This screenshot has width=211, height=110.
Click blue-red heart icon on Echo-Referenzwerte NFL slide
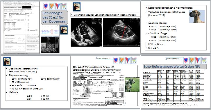(x=186, y=60)
